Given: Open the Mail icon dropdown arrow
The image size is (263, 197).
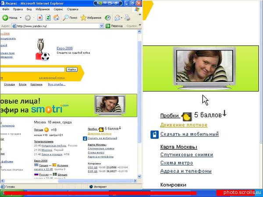Looking at the screenshot, I should 121,18.
